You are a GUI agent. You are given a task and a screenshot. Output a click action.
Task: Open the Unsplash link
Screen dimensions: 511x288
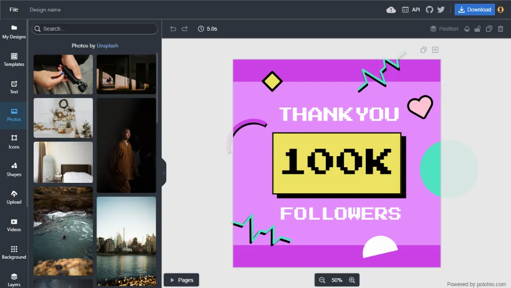(107, 45)
